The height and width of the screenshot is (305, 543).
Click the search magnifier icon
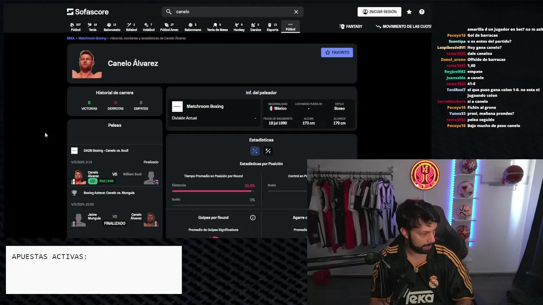coord(168,12)
